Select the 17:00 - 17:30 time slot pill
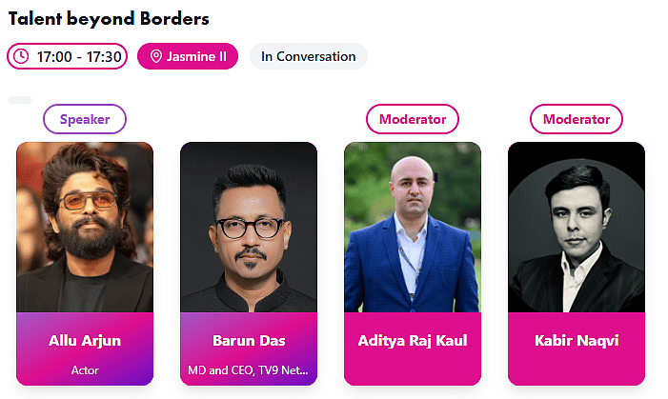This screenshot has width=668, height=399. tap(67, 56)
